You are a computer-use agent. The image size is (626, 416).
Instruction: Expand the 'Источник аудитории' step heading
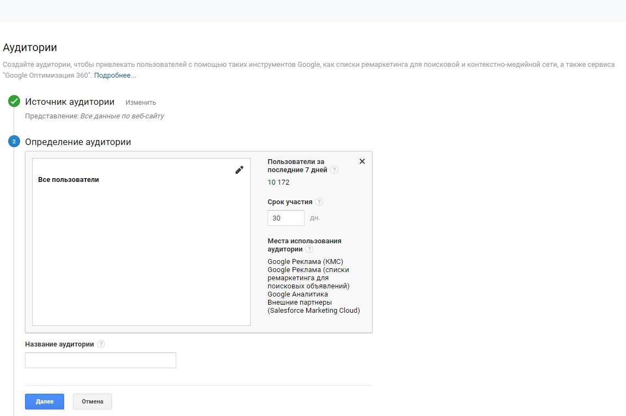click(x=70, y=102)
